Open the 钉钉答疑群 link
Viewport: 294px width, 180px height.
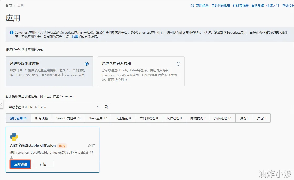coord(241,6)
